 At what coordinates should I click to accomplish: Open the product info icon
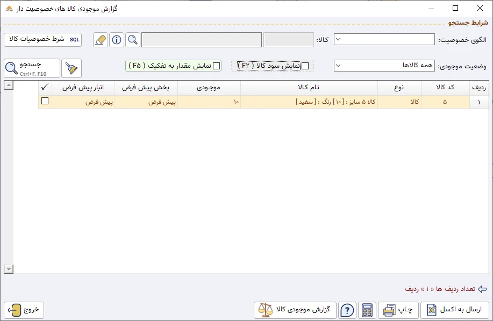[x=117, y=40]
